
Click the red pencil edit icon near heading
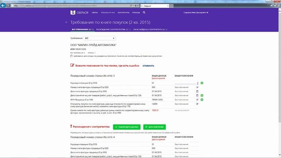click(72, 65)
